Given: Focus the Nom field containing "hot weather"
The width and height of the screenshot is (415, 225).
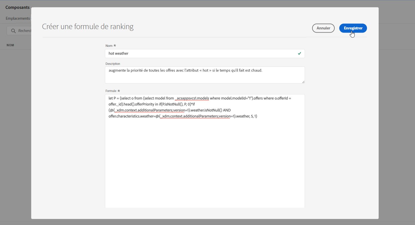Looking at the screenshot, I should coord(200,53).
